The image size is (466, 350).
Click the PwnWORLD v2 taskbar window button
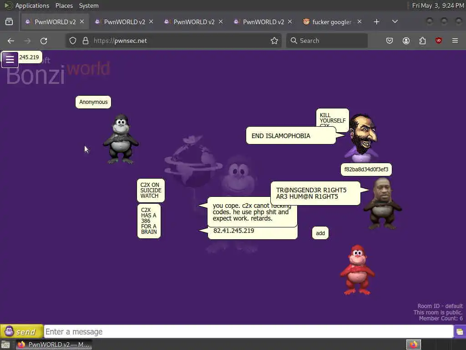(54, 345)
